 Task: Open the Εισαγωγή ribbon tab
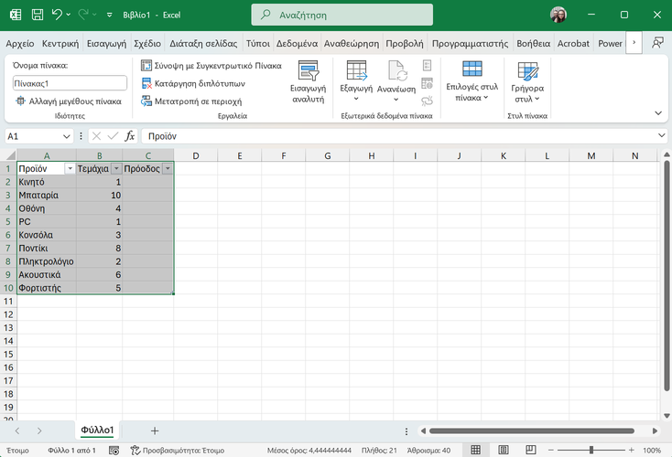point(107,43)
